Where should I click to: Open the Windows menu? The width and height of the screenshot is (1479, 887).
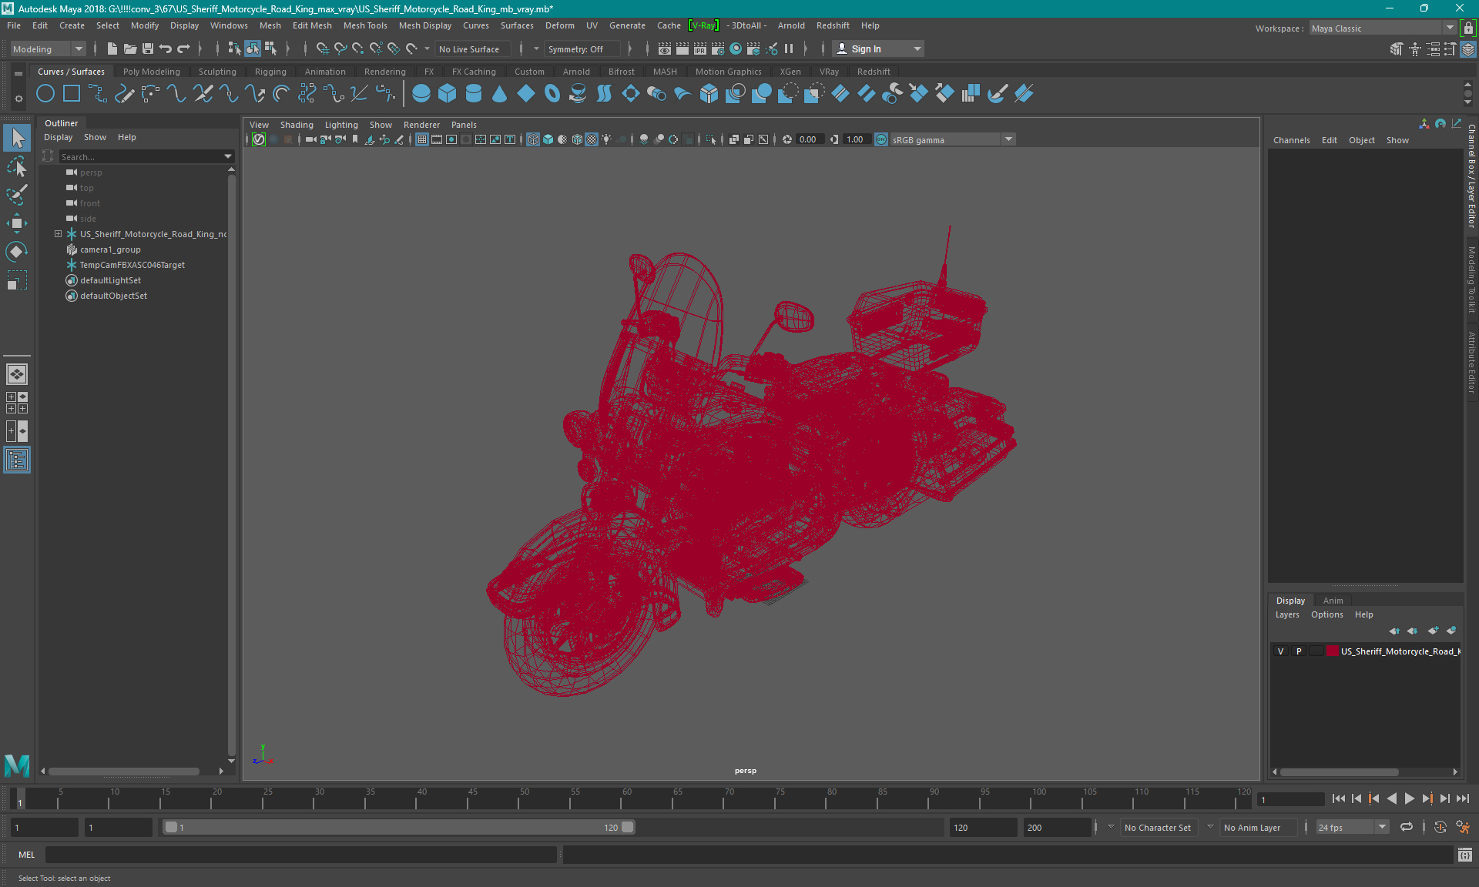229,25
